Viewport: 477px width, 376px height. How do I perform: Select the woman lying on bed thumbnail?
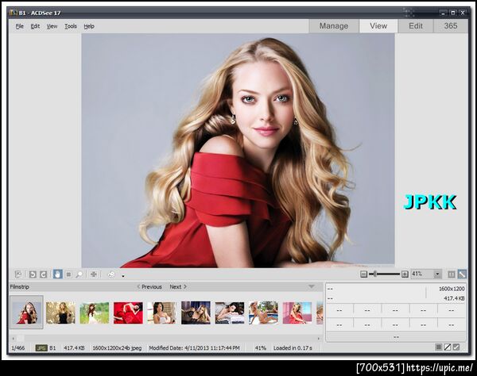pyautogui.click(x=230, y=313)
